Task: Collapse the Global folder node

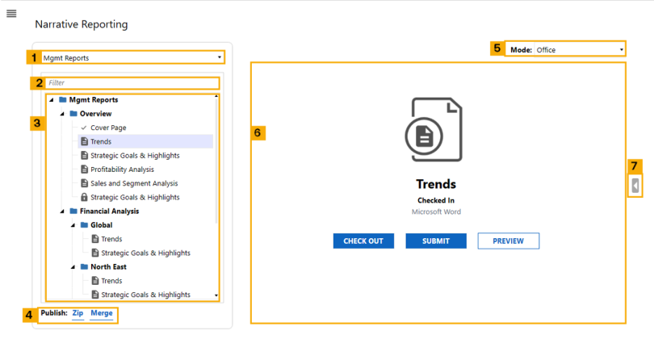Action: 73,226
